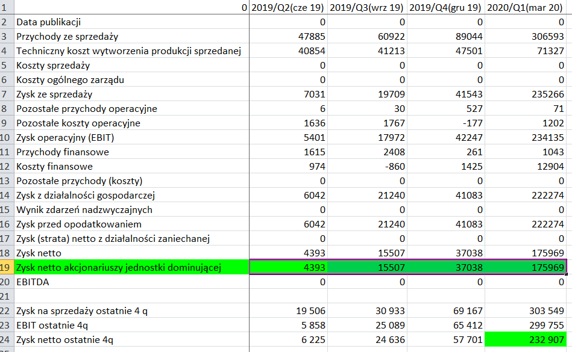The height and width of the screenshot is (352, 572).
Task: Click the 2019/Q4(gru 19) header cell
Action: point(447,8)
